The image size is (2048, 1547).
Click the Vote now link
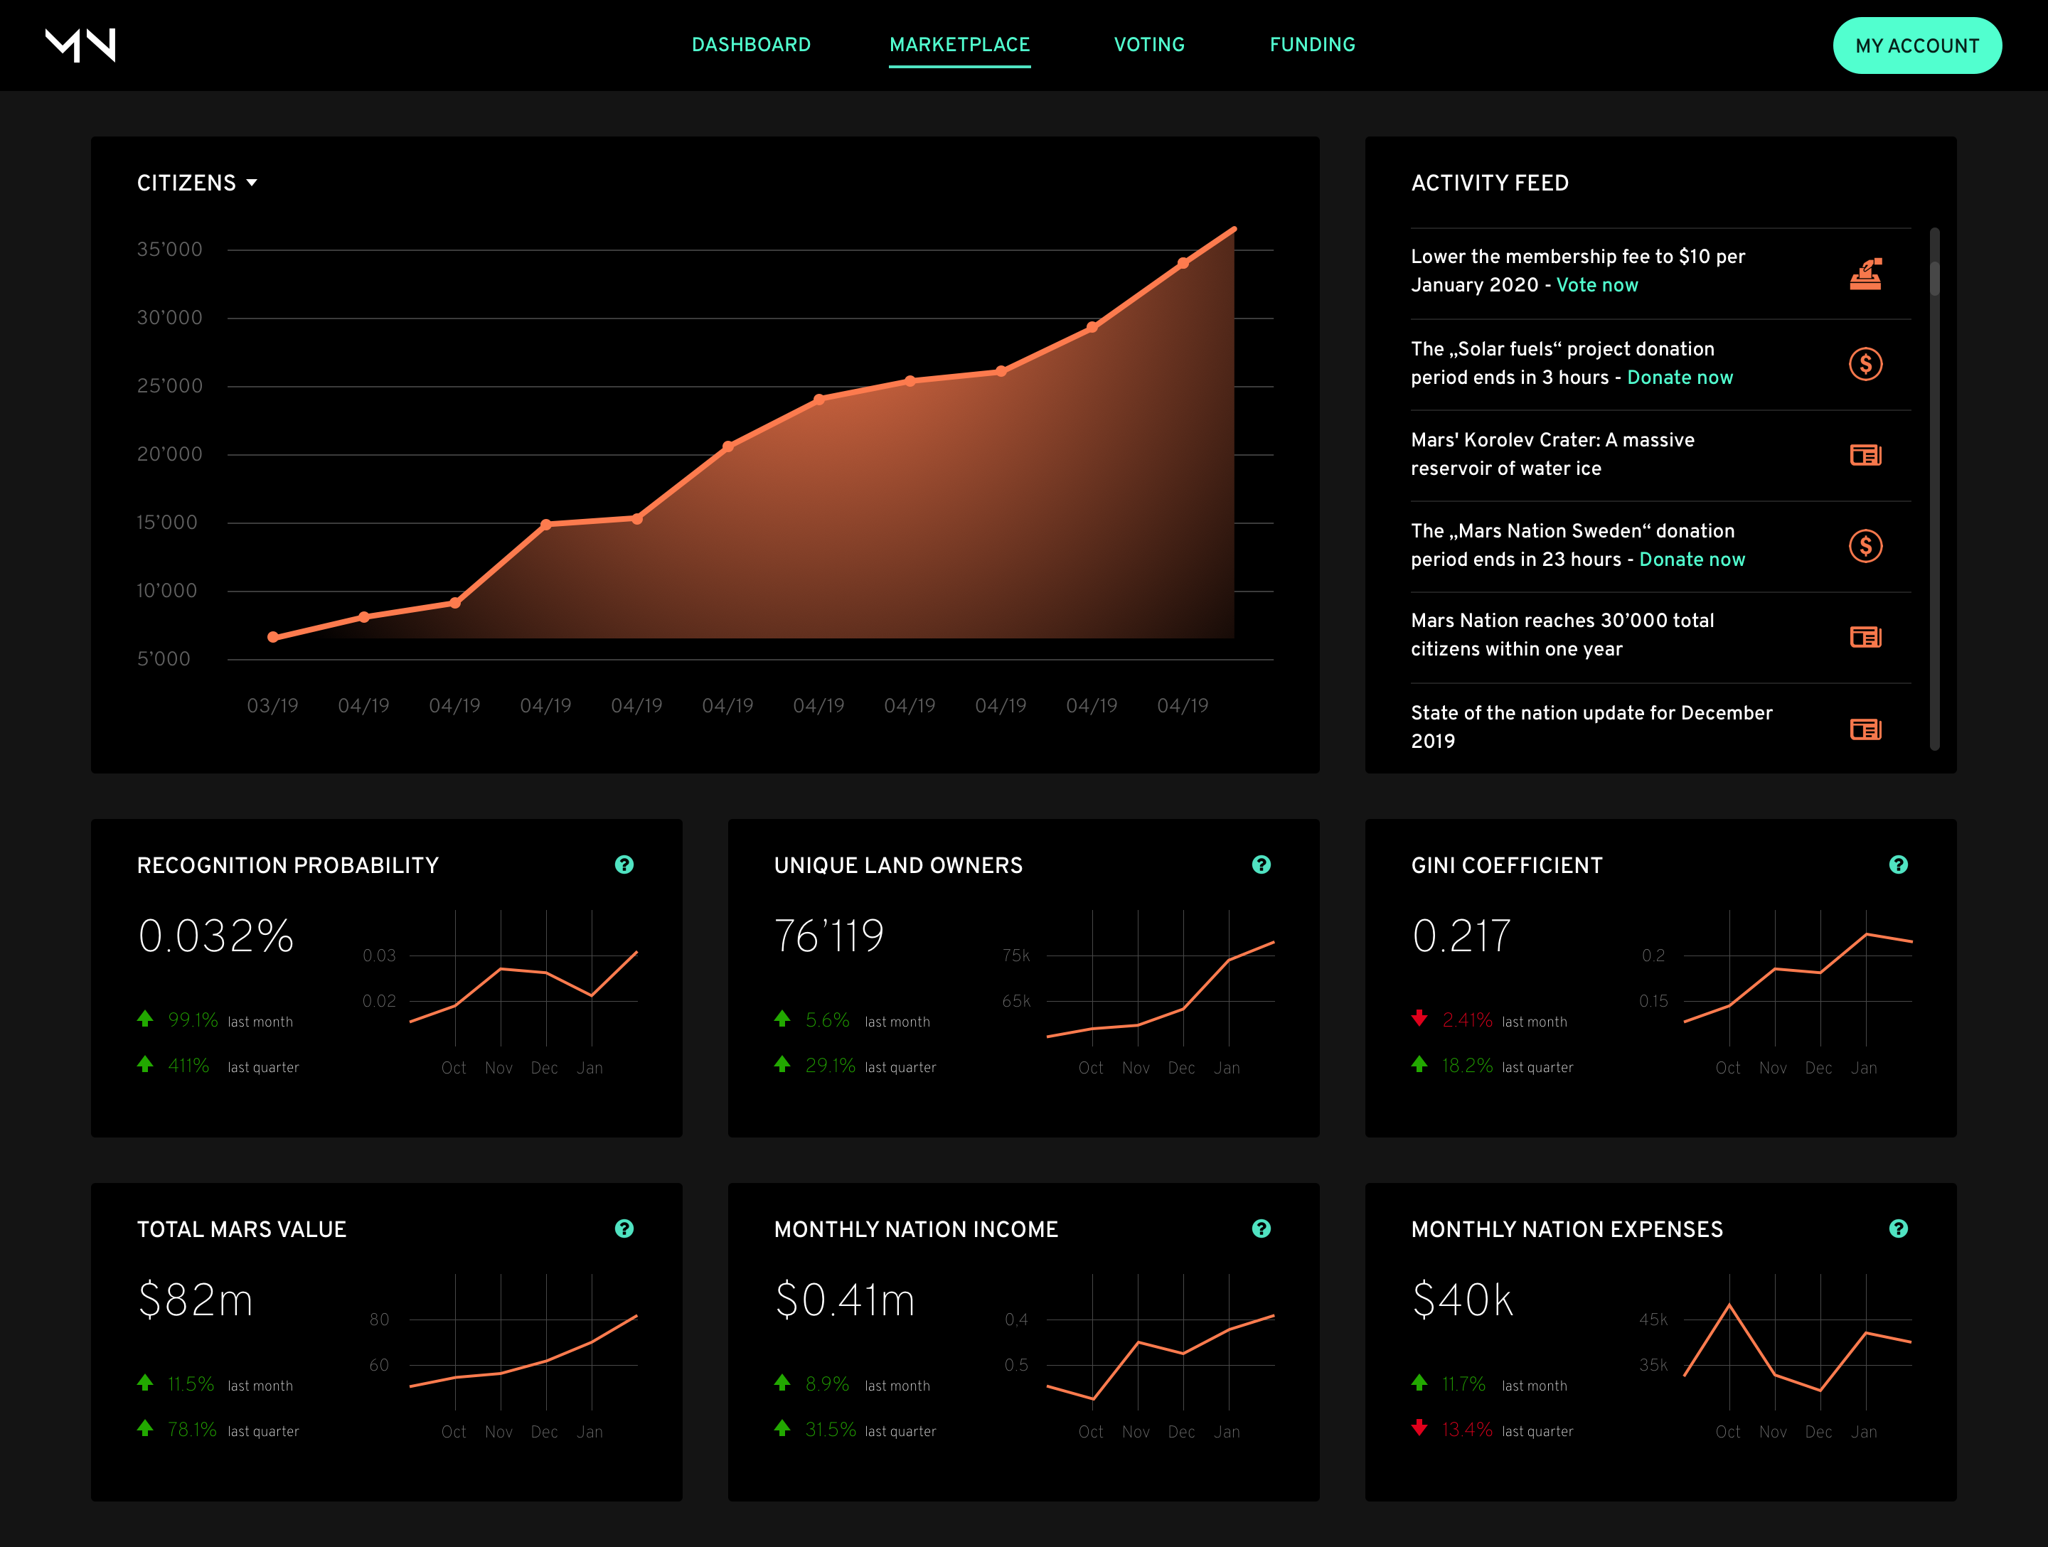click(x=1597, y=285)
